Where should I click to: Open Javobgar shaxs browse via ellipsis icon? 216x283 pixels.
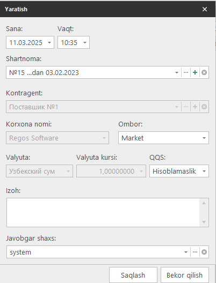195,252
